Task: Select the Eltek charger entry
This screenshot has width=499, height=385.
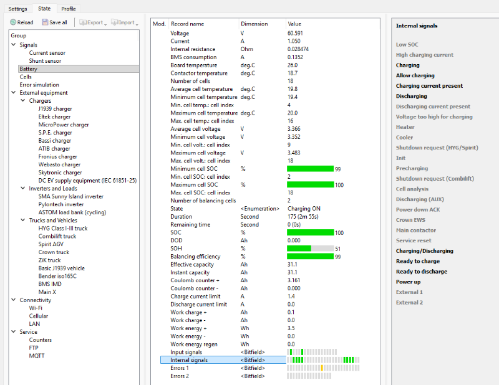Action: pyautogui.click(x=54, y=116)
